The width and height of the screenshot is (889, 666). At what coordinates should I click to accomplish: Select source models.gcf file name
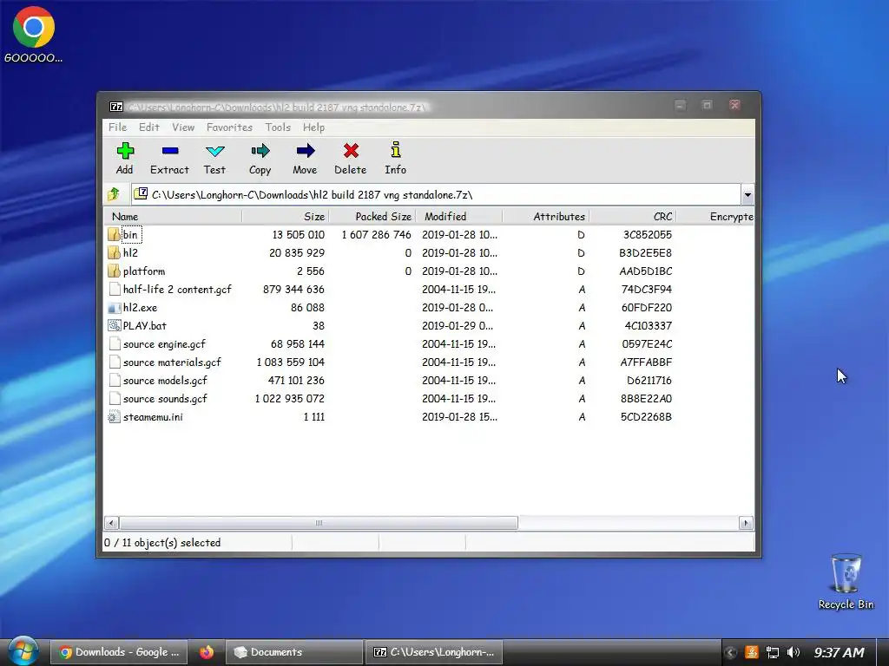click(165, 380)
